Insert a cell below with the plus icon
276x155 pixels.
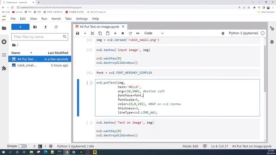coord(85,33)
